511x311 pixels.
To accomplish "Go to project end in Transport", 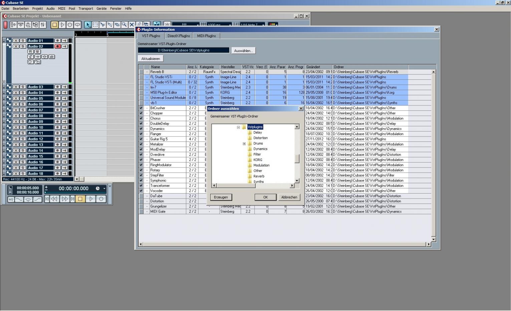I will pos(72,199).
